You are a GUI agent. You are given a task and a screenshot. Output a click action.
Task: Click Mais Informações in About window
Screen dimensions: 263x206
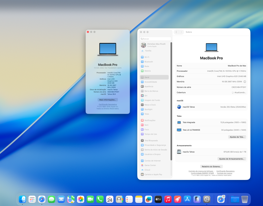click(108, 100)
